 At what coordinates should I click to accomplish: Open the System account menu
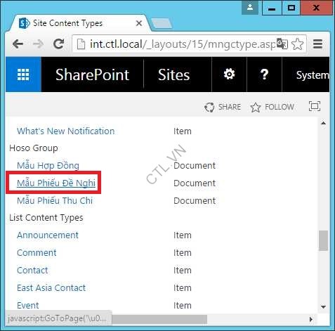point(313,75)
